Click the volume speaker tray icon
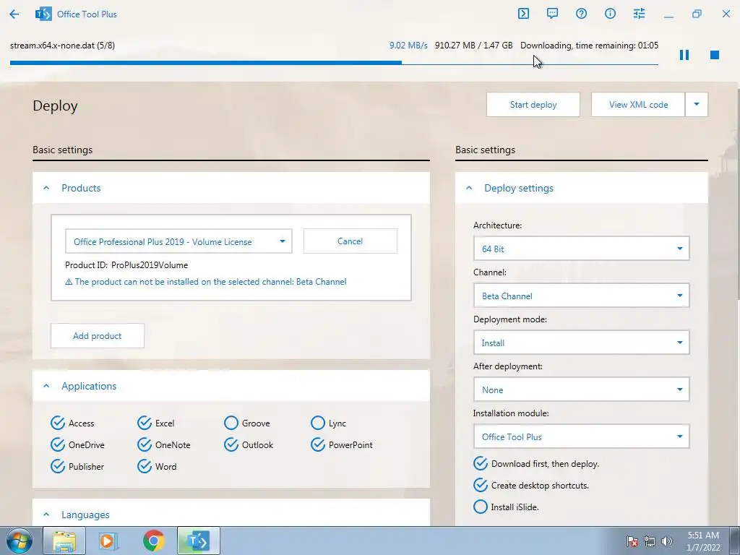 coord(667,541)
